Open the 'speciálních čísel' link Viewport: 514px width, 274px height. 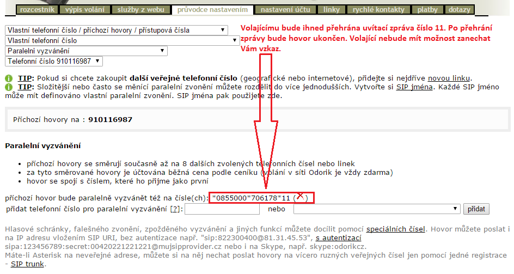(396, 229)
